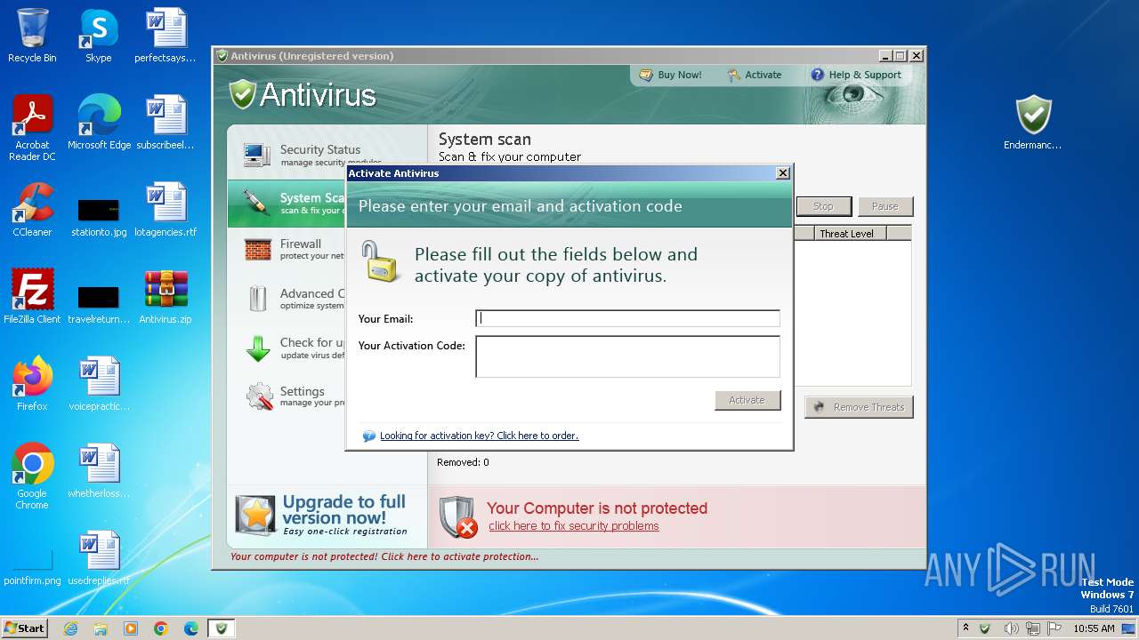The width and height of the screenshot is (1139, 640).
Task: Open the Recycle Bin desktop icon
Action: [x=32, y=36]
